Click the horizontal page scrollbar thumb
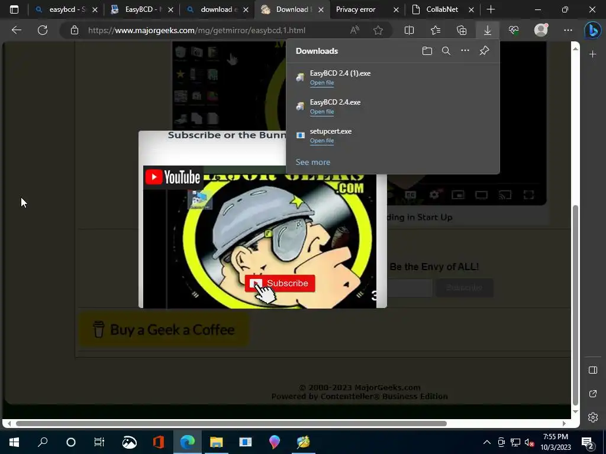This screenshot has height=454, width=606. pos(231,423)
